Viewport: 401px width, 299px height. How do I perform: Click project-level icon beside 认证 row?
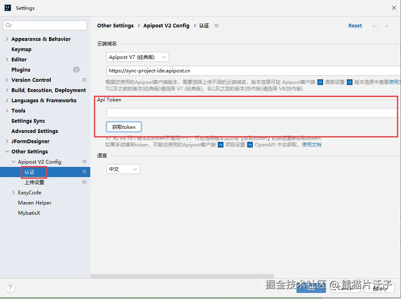(84, 172)
